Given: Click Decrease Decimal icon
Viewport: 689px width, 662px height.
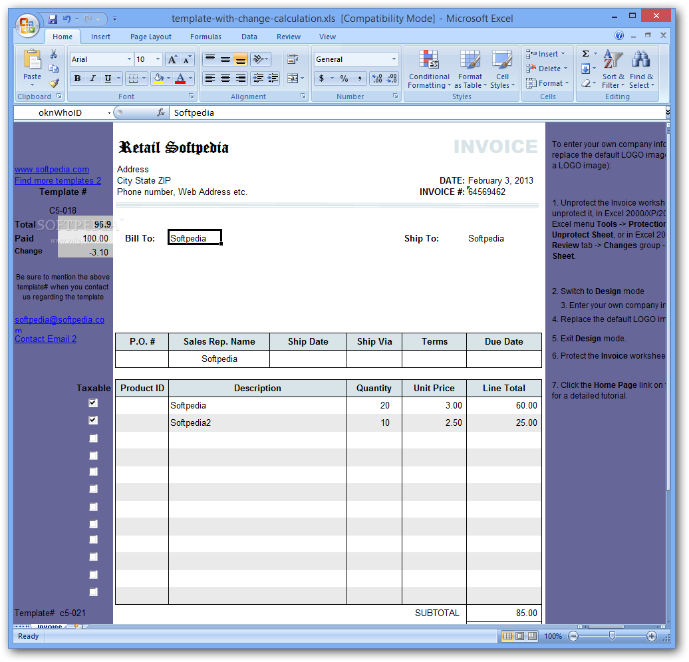Looking at the screenshot, I should [x=392, y=79].
